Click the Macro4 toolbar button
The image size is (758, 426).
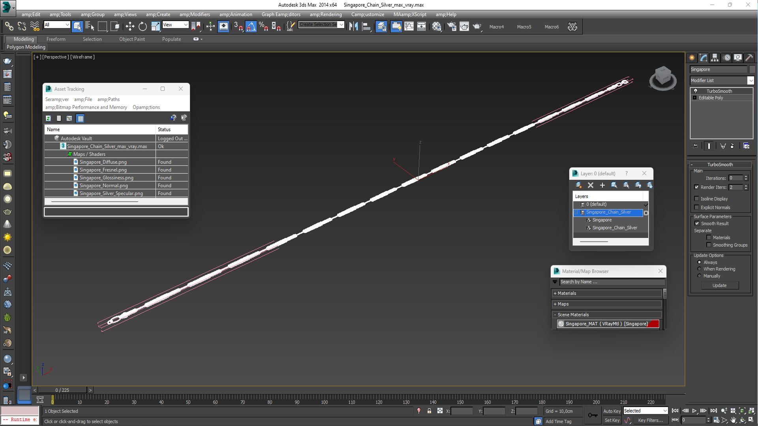click(x=497, y=27)
